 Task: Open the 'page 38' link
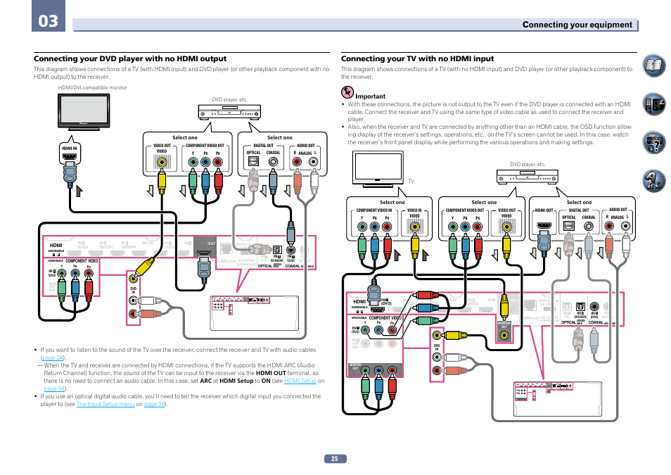(x=155, y=404)
